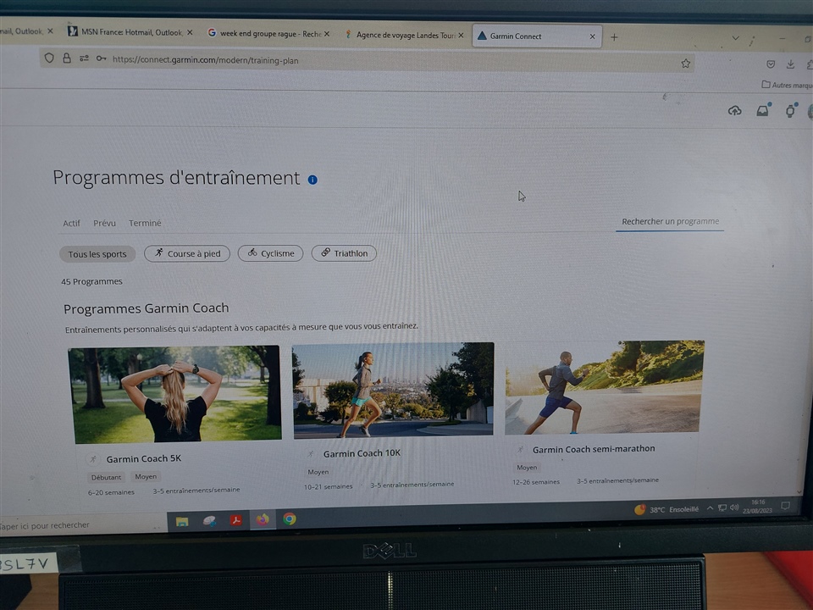Close the week end groupe rague tab

point(327,34)
